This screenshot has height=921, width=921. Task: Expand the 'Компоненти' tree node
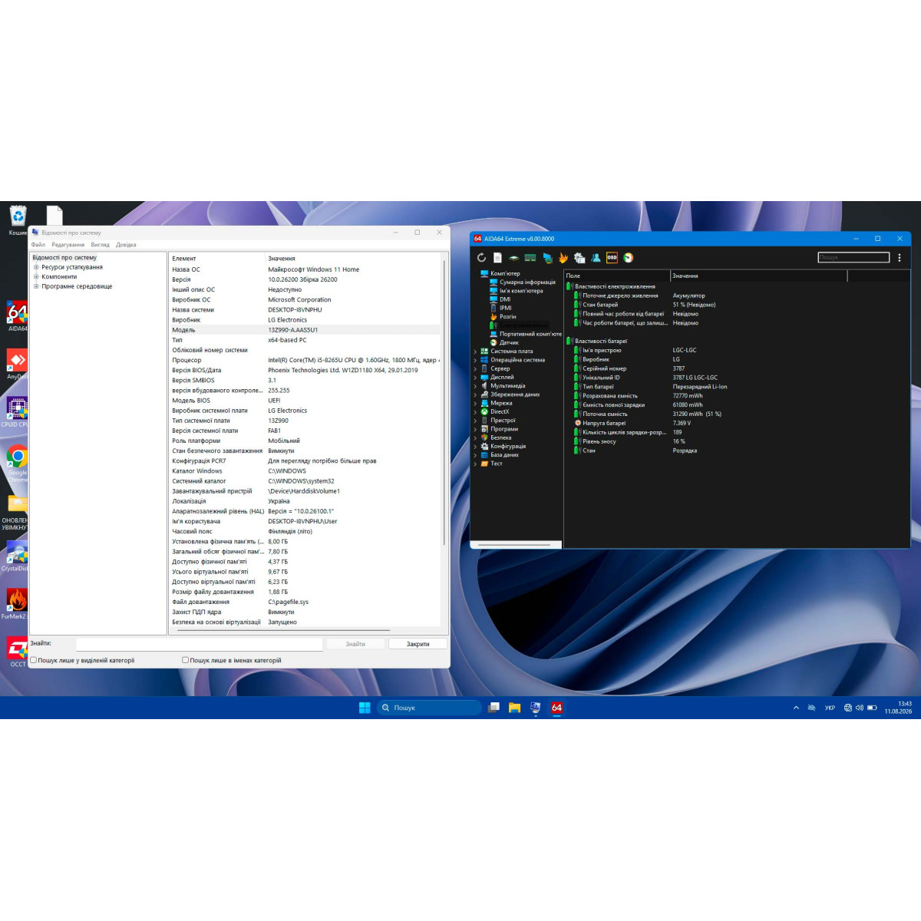[36, 277]
